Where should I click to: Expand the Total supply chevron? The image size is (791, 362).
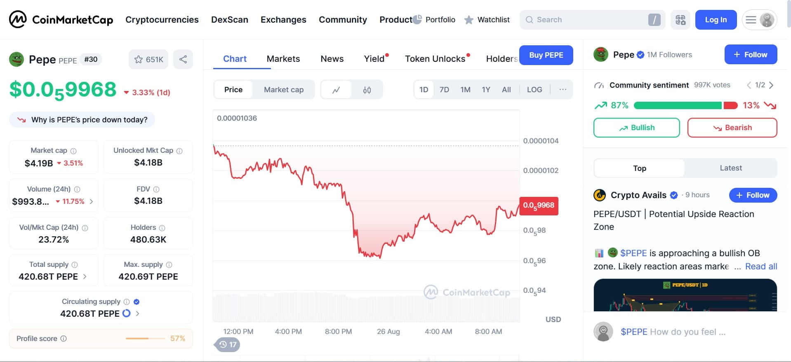85,276
